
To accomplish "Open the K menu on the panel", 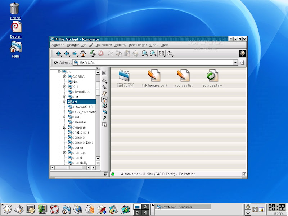I will [7, 208].
